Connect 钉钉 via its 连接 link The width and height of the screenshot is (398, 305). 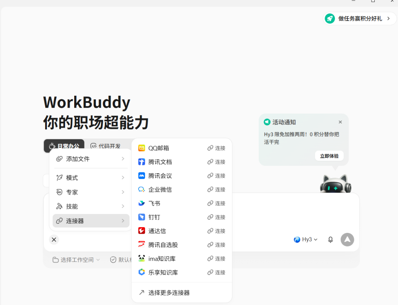point(216,217)
